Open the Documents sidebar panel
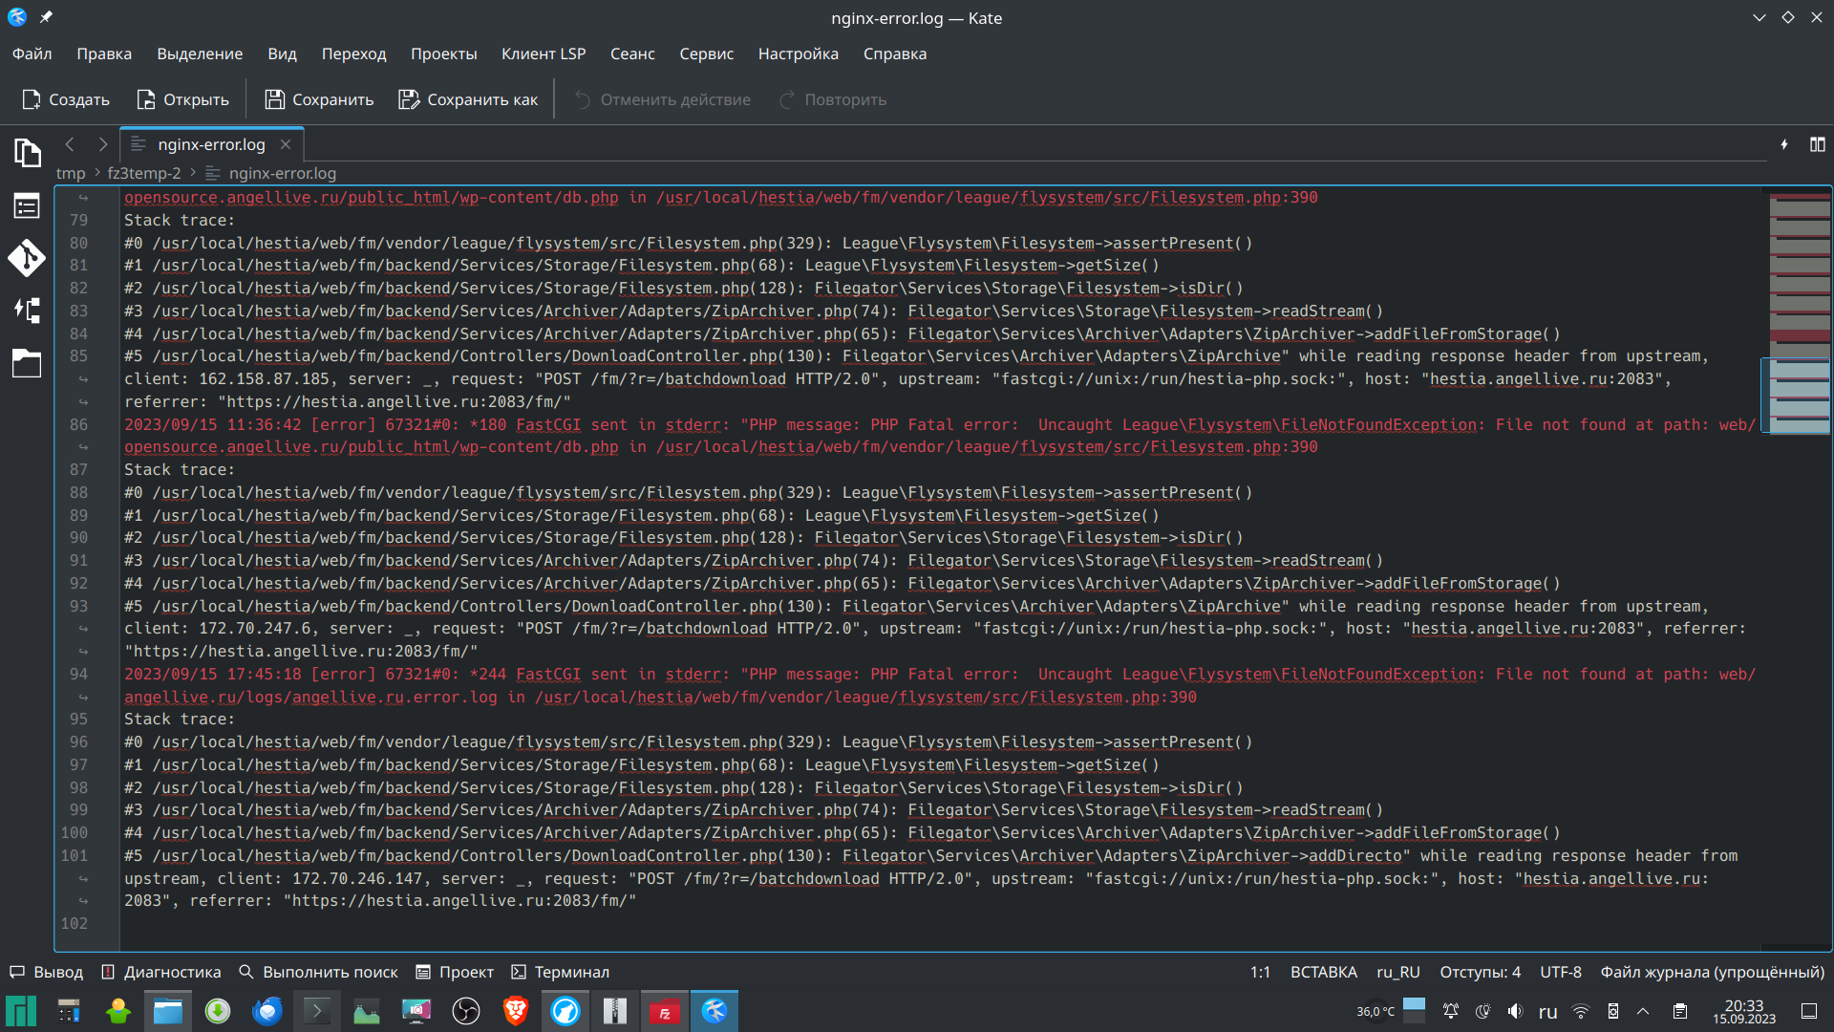 click(x=27, y=153)
